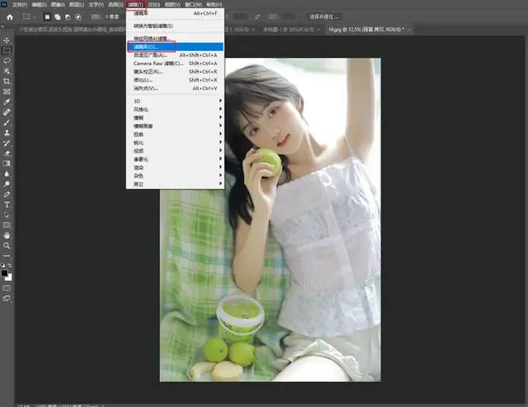
Task: Click the black foreground color swatch
Action: coord(4,273)
